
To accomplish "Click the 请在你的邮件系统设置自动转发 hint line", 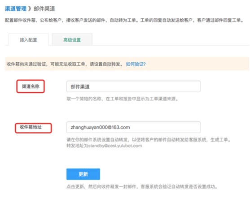I will pos(149,140).
